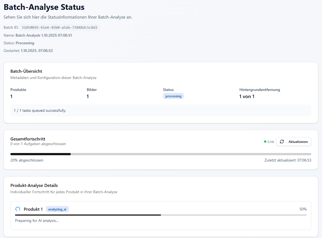Viewport: 322px width, 238px height.
Task: Click the Batch-Analyse Status page heading
Action: (x=44, y=7)
